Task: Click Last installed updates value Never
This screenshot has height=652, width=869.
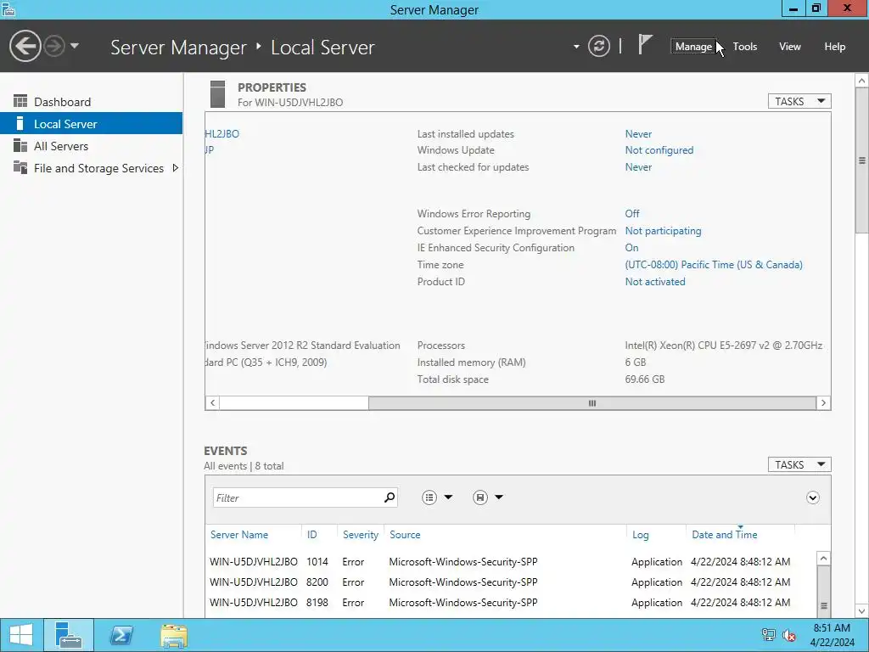Action: (x=638, y=133)
